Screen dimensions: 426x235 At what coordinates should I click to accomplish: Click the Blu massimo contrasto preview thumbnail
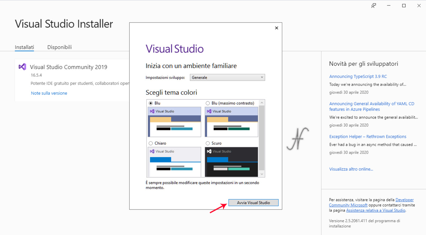click(x=231, y=122)
